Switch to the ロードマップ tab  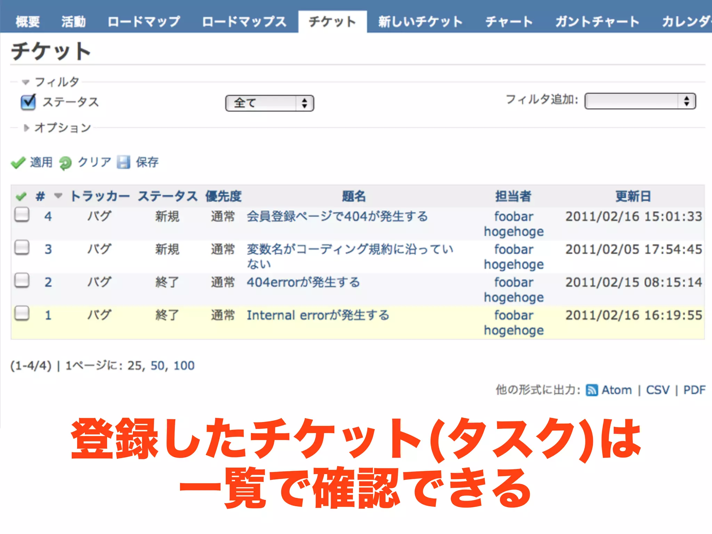pyautogui.click(x=144, y=22)
